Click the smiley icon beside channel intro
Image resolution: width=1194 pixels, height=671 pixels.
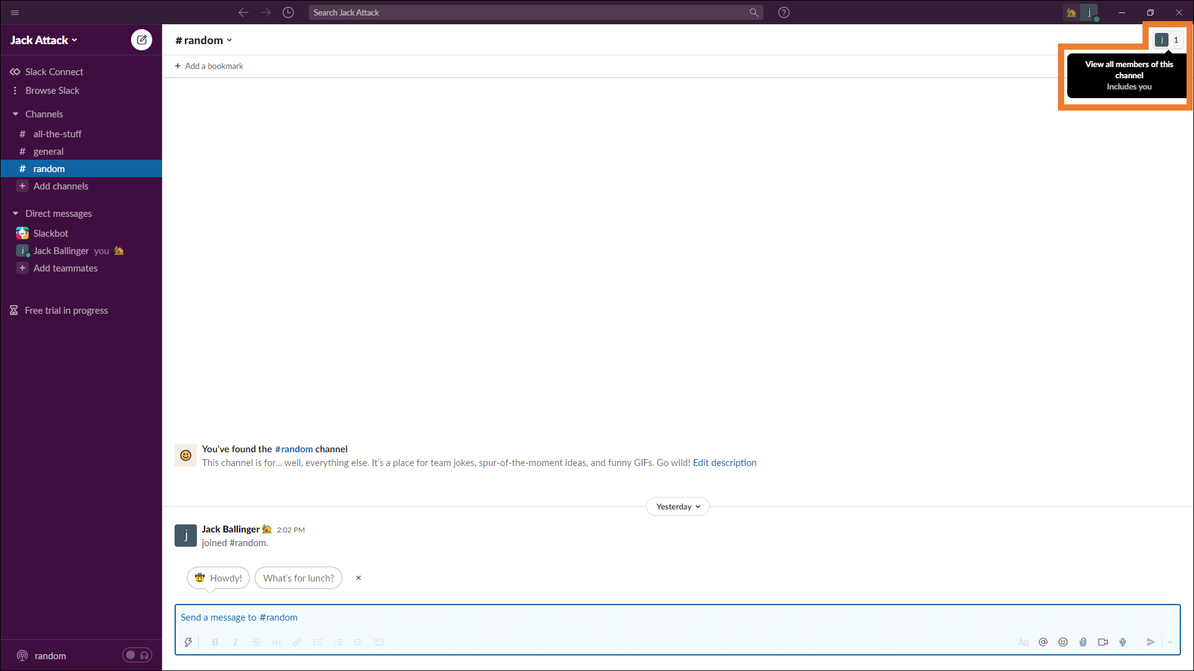(186, 455)
